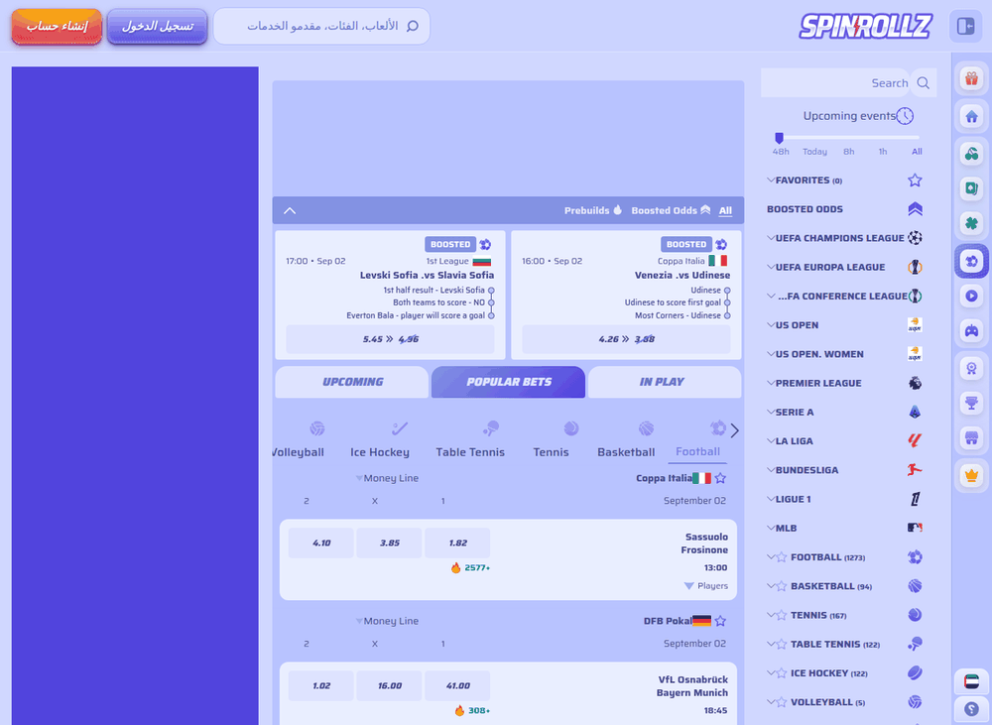Select the Basketball sport tab

(626, 439)
